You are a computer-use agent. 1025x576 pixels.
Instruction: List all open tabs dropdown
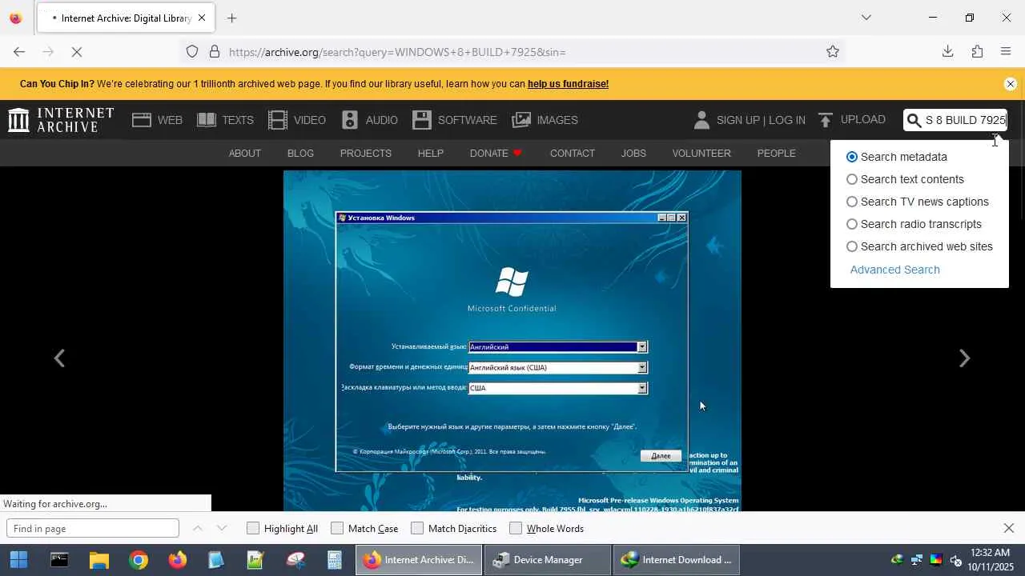866,18
